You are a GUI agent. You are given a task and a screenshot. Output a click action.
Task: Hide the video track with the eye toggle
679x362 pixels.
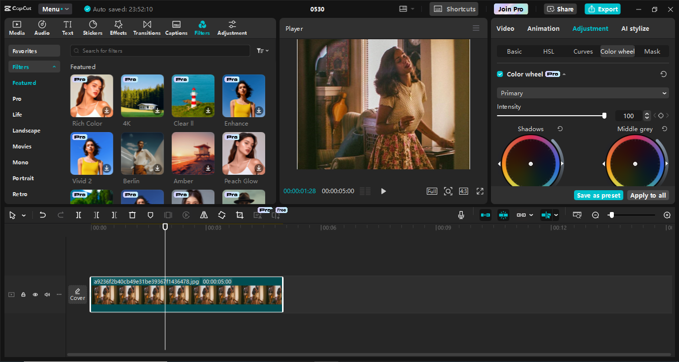[x=35, y=294]
